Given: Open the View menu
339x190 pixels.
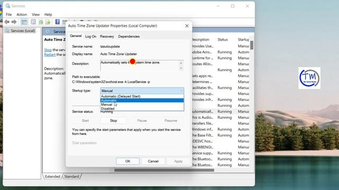Looking at the screenshot, I should click(x=35, y=14).
